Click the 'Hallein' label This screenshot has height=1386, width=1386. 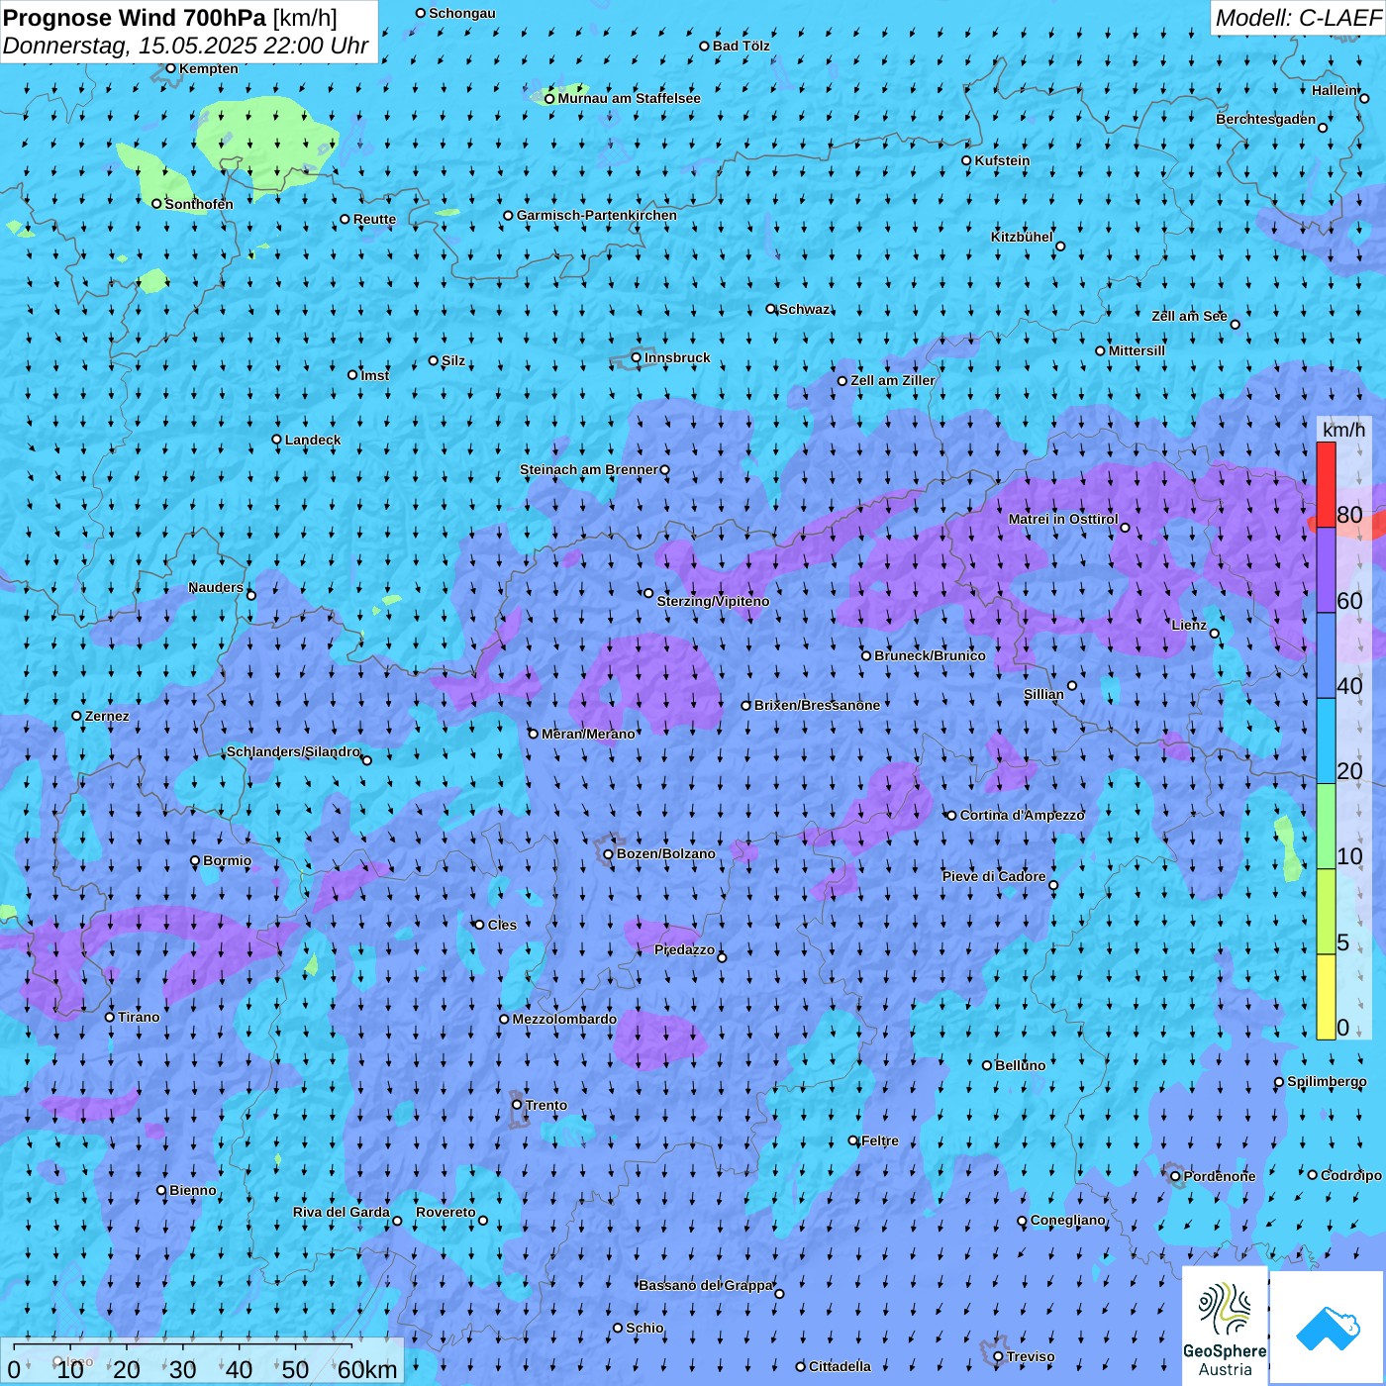click(1335, 90)
